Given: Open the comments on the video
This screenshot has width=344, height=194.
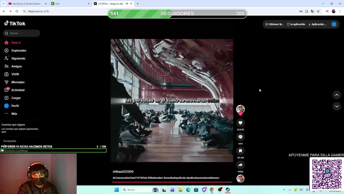Looking at the screenshot, I should coord(240,137).
